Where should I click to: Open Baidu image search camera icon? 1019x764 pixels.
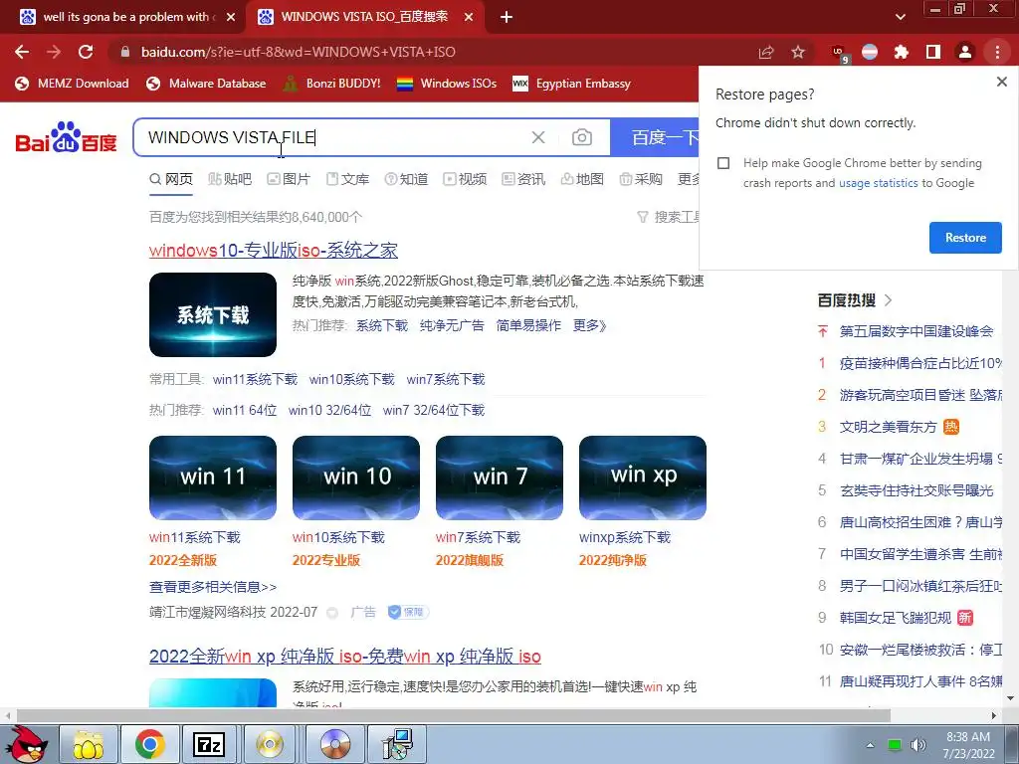pos(581,137)
